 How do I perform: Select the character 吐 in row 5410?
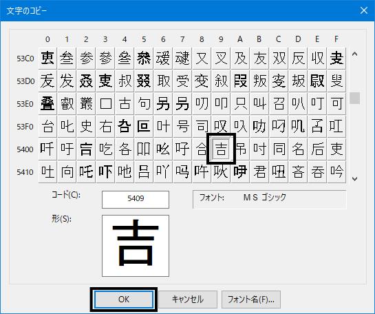(x=47, y=172)
